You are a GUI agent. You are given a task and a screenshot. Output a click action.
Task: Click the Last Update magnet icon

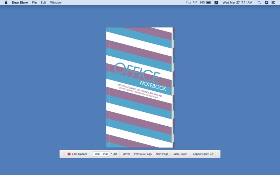(69, 154)
